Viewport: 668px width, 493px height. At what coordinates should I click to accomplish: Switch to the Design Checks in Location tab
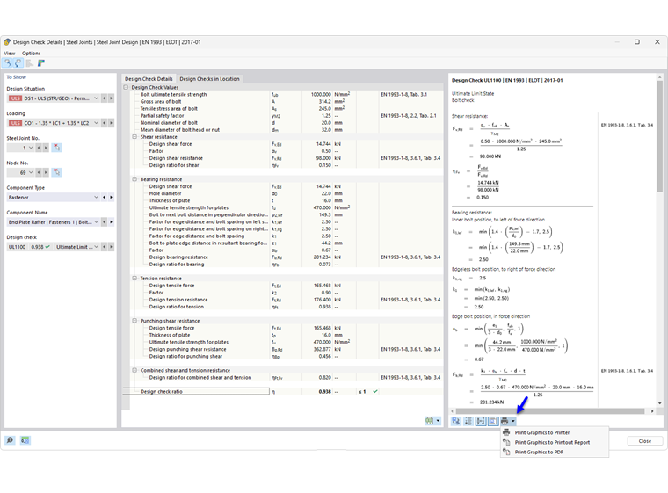tap(209, 79)
